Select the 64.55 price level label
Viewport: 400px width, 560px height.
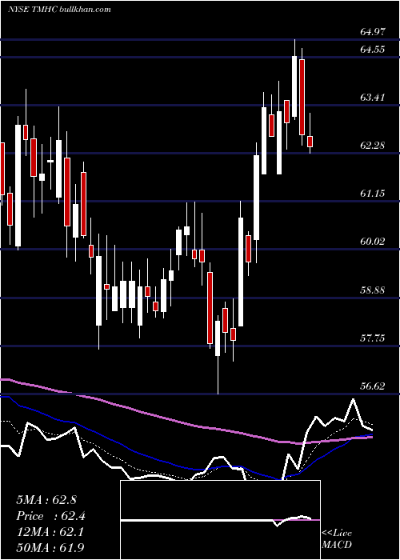[373, 49]
